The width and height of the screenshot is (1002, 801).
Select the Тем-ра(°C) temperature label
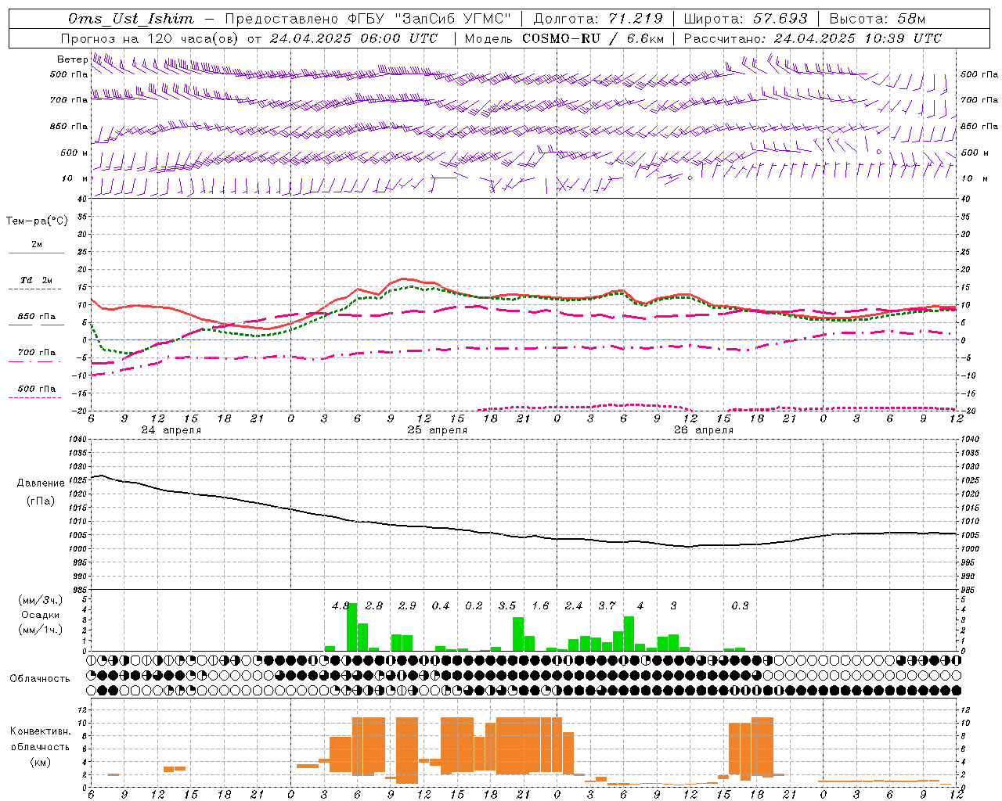click(x=37, y=221)
